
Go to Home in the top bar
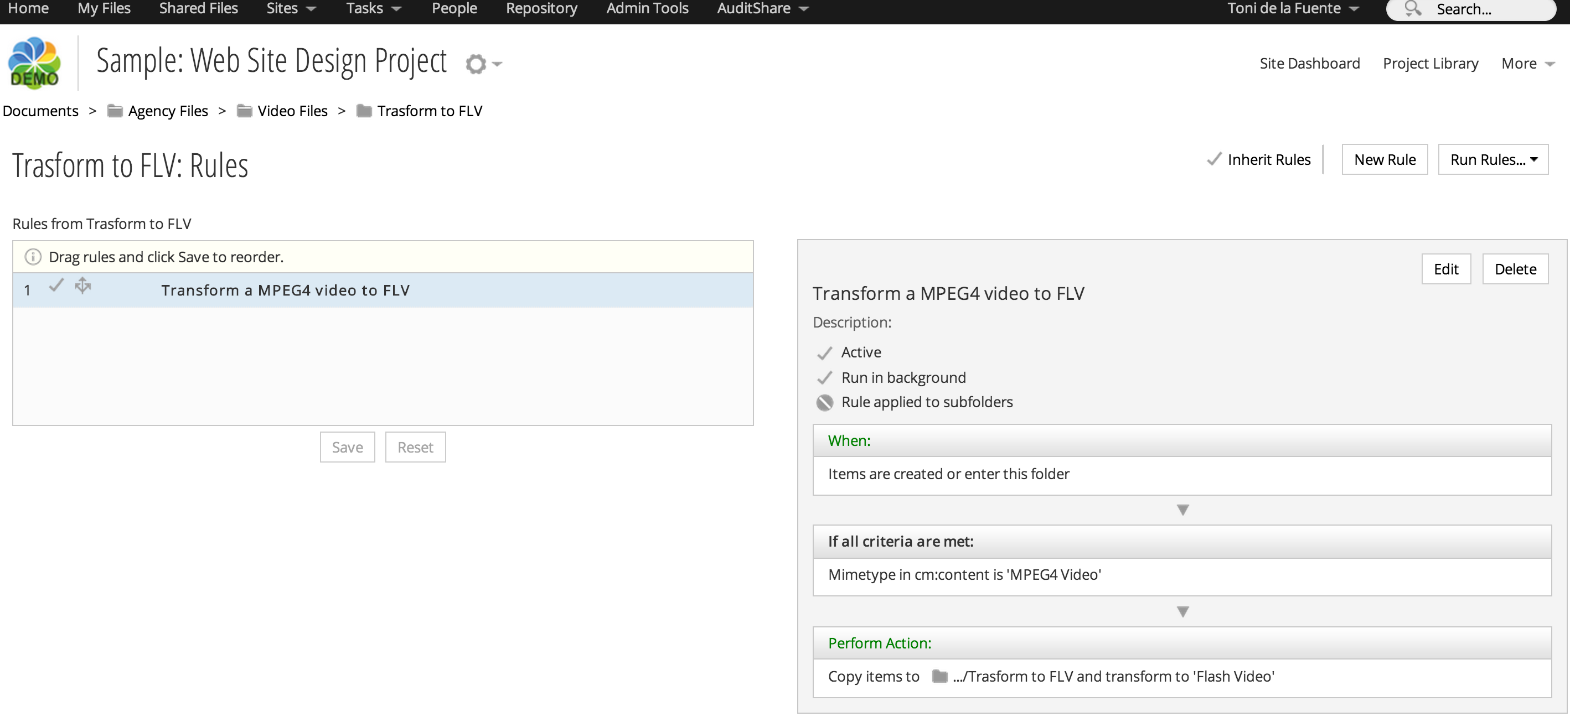(28, 8)
